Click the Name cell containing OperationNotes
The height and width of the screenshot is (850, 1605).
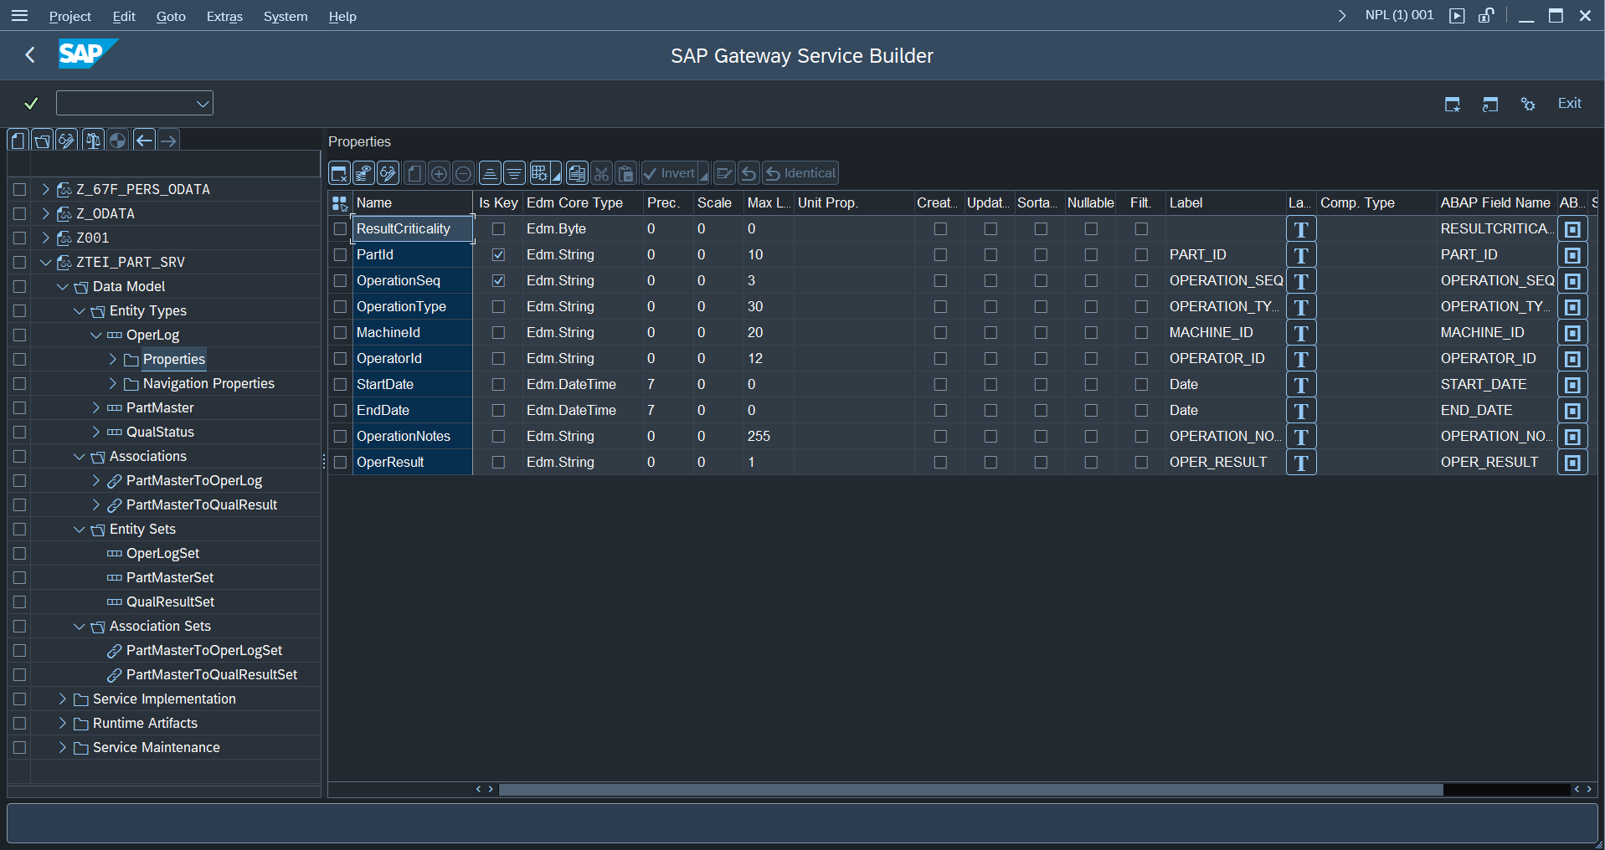click(x=413, y=436)
